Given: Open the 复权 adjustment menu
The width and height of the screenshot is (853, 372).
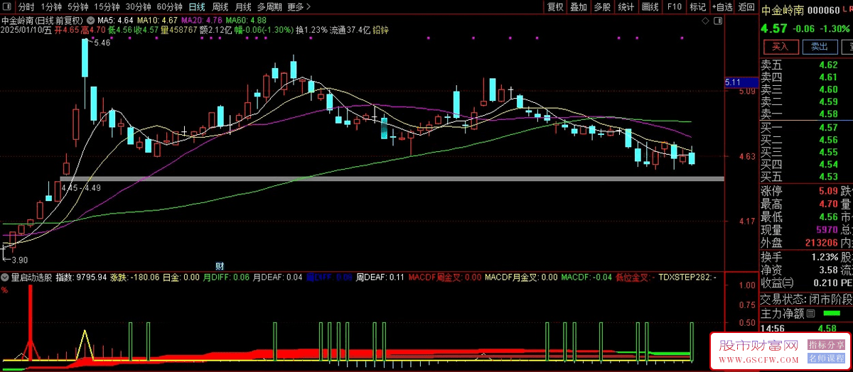Looking at the screenshot, I should pyautogui.click(x=555, y=6).
